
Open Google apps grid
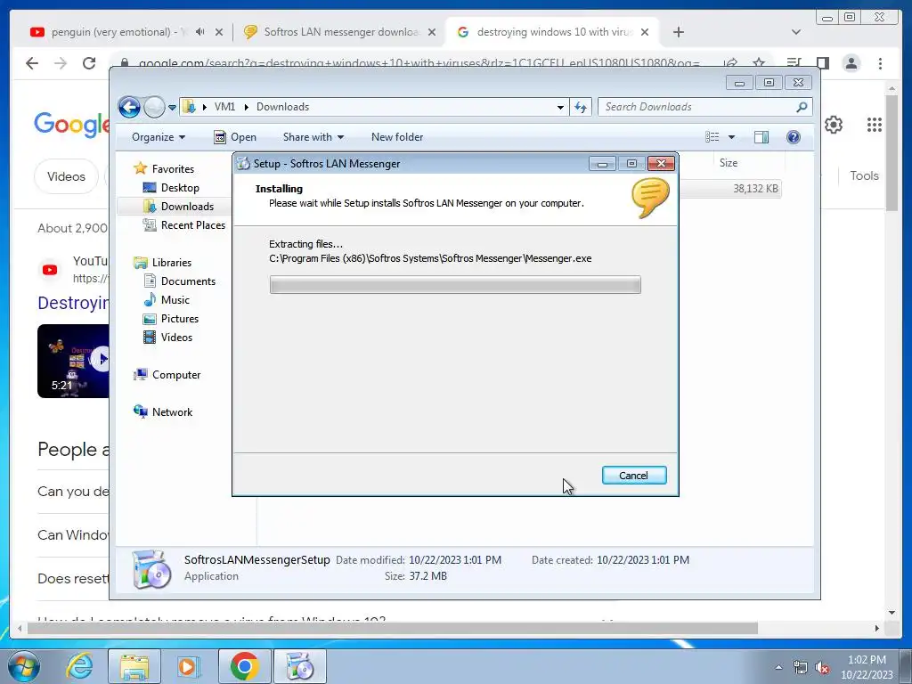coord(875,125)
